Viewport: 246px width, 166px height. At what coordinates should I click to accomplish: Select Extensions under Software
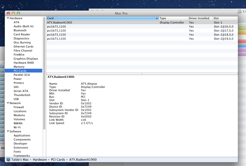[x=21, y=148]
